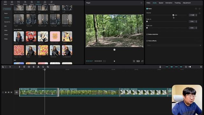The width and height of the screenshot is (204, 115).
Task: Open the Audio library icon in top toolbar
Action: (x=12, y=3)
